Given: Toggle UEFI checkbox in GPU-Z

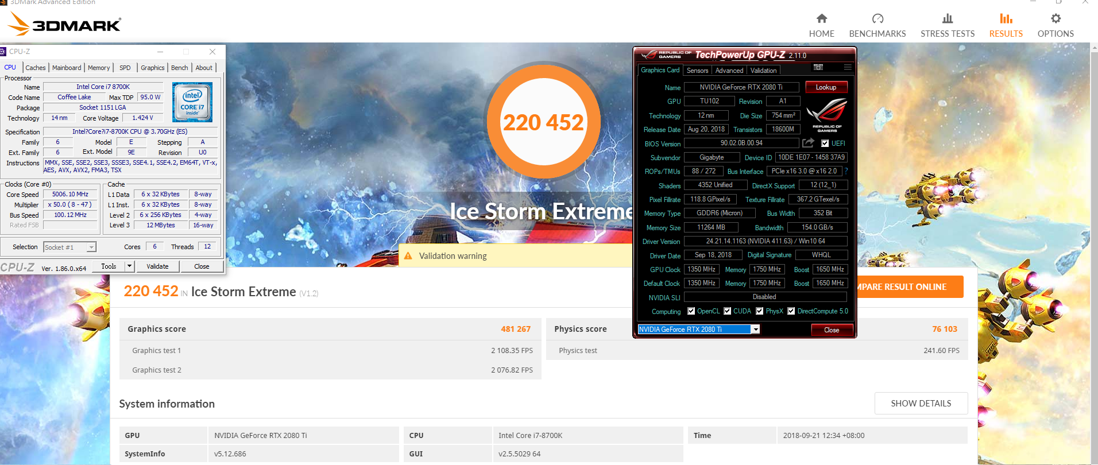Looking at the screenshot, I should coord(825,144).
